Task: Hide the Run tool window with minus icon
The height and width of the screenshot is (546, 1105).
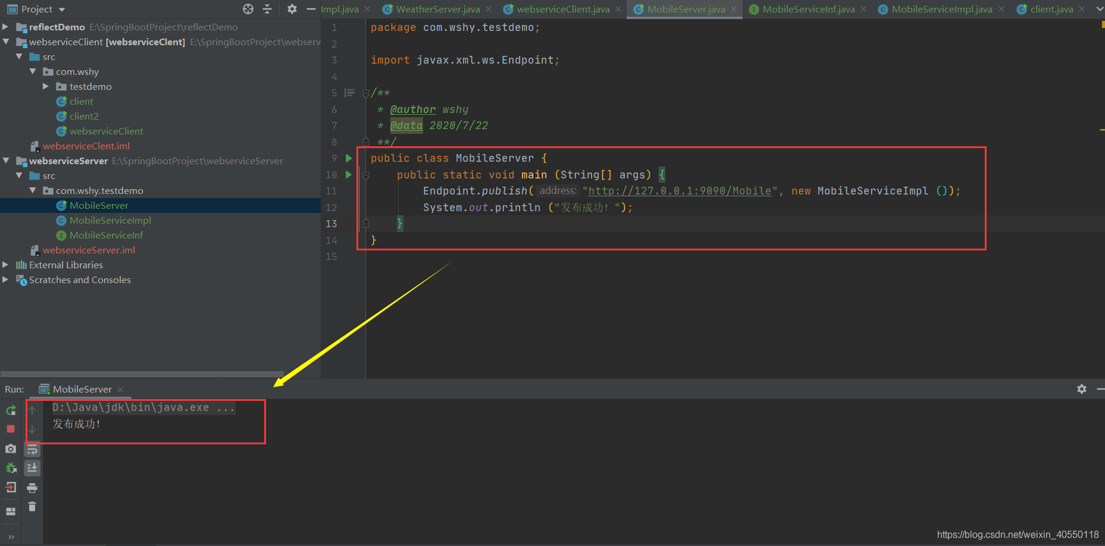Action: coord(1100,389)
